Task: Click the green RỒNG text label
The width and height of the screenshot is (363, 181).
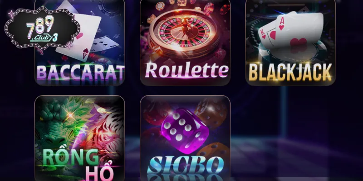Action: (x=71, y=157)
